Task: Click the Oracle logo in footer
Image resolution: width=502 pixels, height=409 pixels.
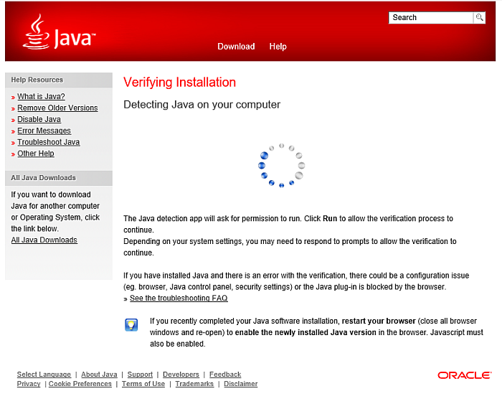Action: point(464,375)
